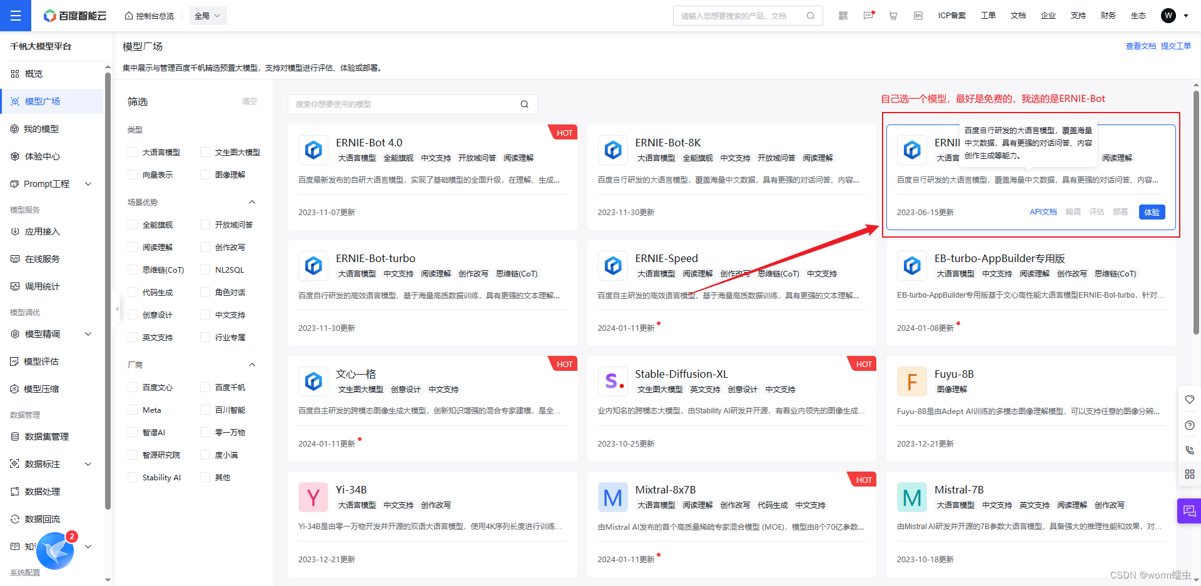Click the user avatar W
This screenshot has height=586, width=1201.
[1168, 16]
